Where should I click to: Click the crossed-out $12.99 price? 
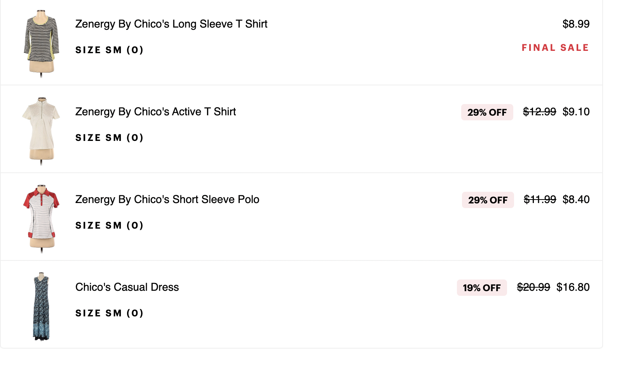(539, 112)
